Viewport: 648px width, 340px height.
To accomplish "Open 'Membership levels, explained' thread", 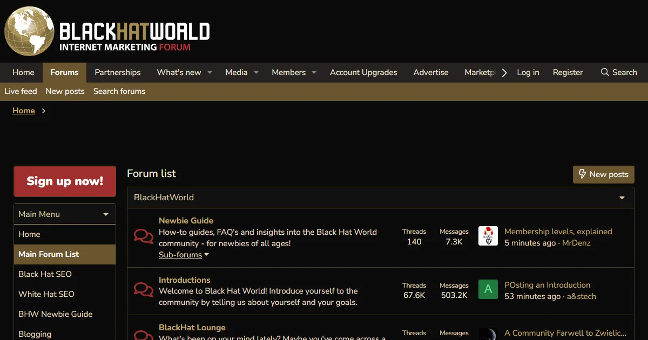I will 558,232.
